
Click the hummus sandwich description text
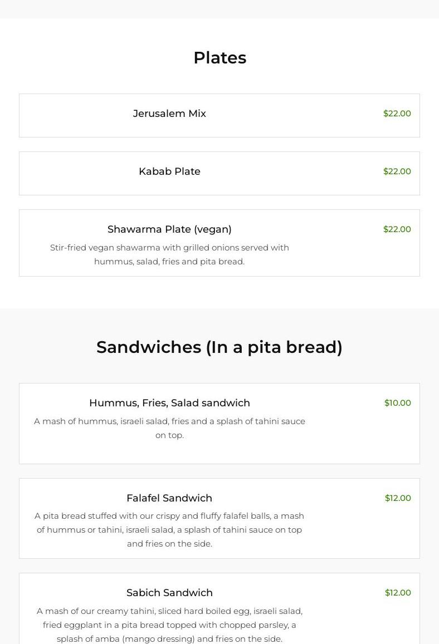(169, 428)
